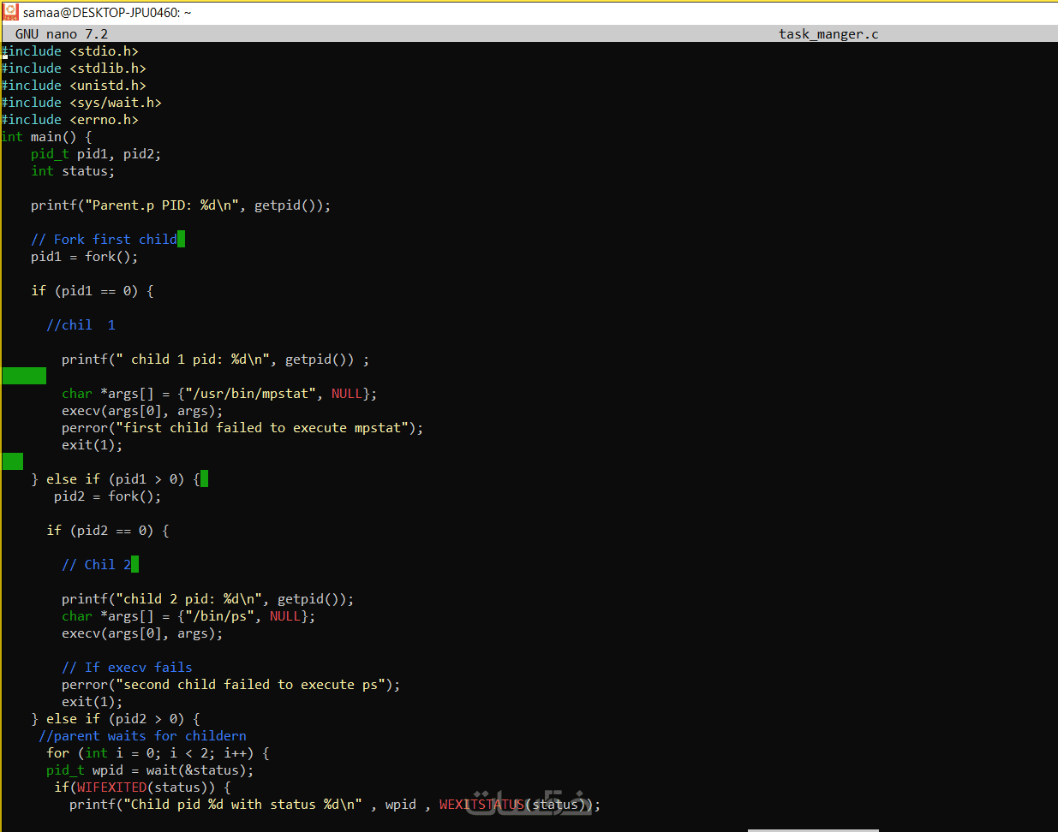This screenshot has height=832, width=1058.
Task: Click perror first child failed line
Action: point(242,428)
